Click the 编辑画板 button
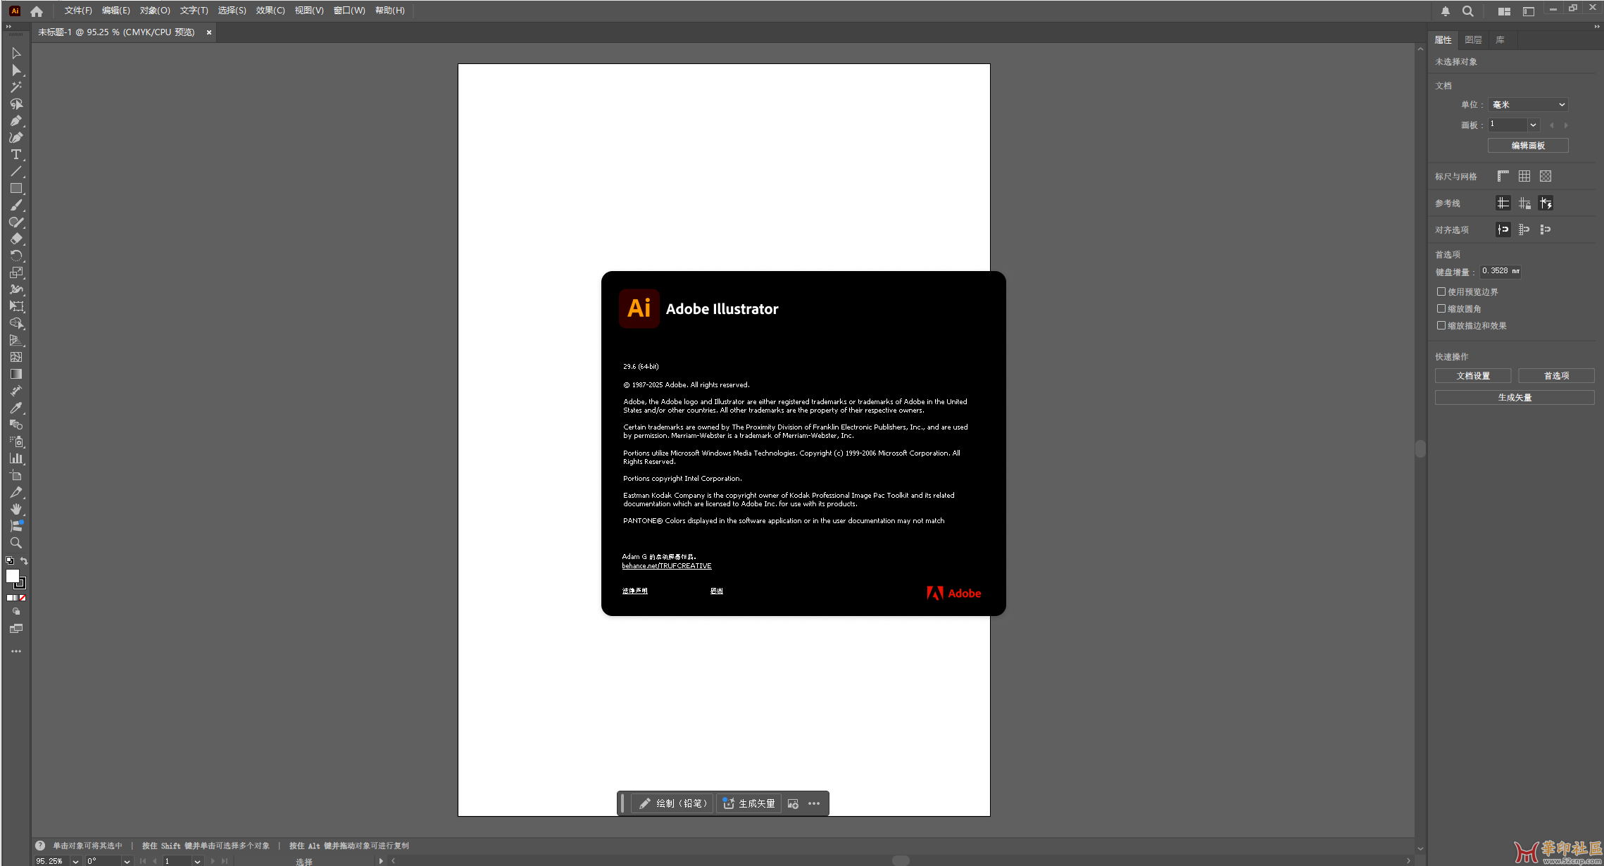 [x=1528, y=146]
